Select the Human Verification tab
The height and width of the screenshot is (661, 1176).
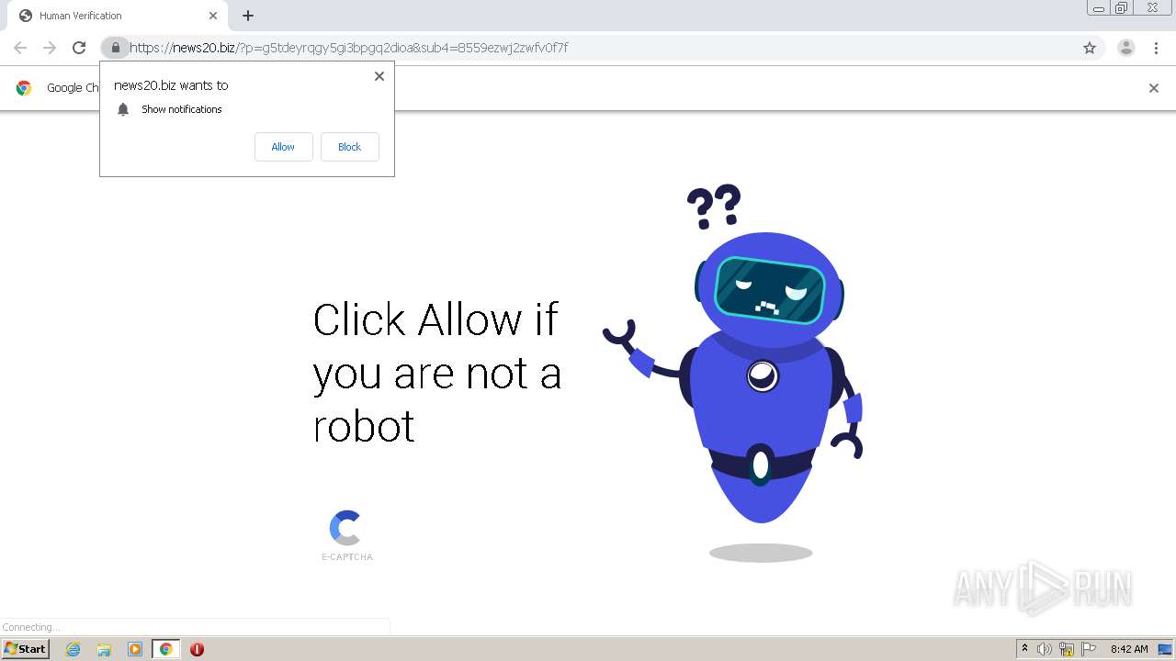pos(119,16)
